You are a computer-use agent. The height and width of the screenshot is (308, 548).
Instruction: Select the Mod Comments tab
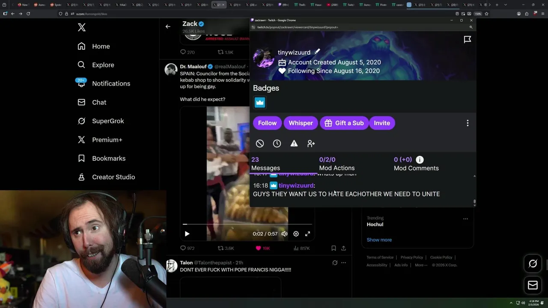click(x=416, y=164)
